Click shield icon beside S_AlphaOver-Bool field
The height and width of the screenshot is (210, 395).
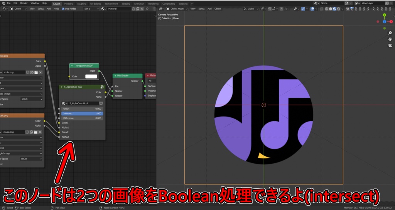(101, 103)
